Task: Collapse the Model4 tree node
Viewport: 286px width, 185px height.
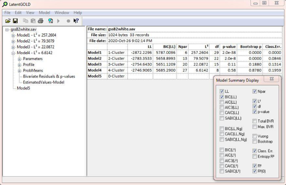Action: click(13, 53)
